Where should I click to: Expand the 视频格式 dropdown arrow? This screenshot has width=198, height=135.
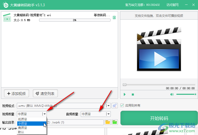coord(109,106)
